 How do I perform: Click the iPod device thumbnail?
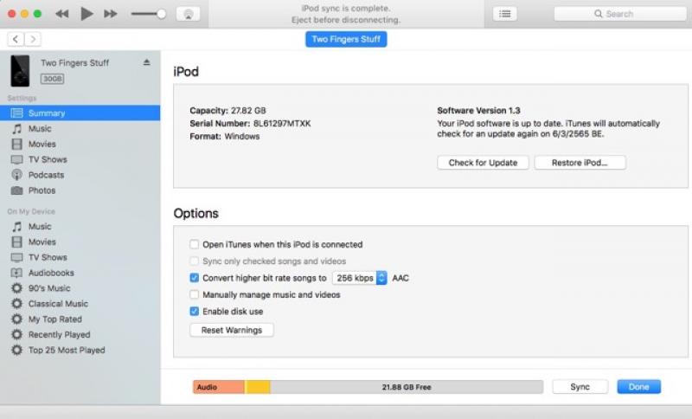point(20,71)
